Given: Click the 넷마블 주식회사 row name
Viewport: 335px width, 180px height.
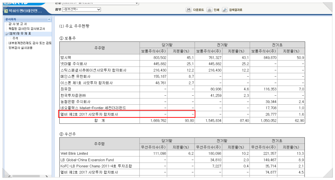Looking at the screenshot, I should pos(100,64).
